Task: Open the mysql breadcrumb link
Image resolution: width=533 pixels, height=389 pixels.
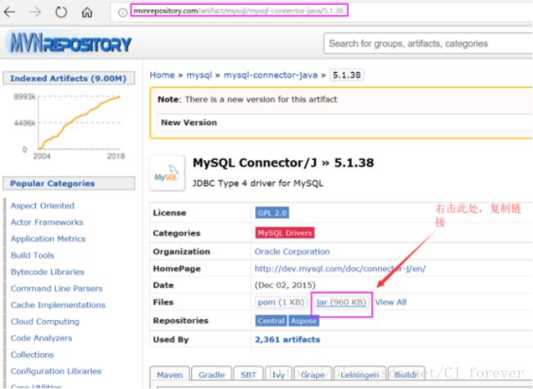Action: coord(199,75)
